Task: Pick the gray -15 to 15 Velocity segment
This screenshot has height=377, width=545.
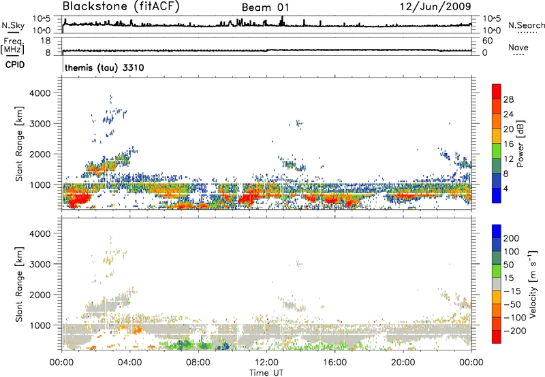Action: point(497,284)
